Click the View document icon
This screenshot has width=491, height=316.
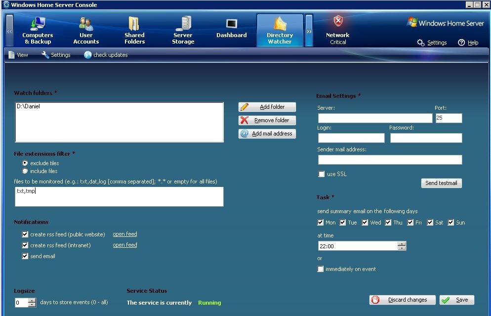(x=11, y=55)
